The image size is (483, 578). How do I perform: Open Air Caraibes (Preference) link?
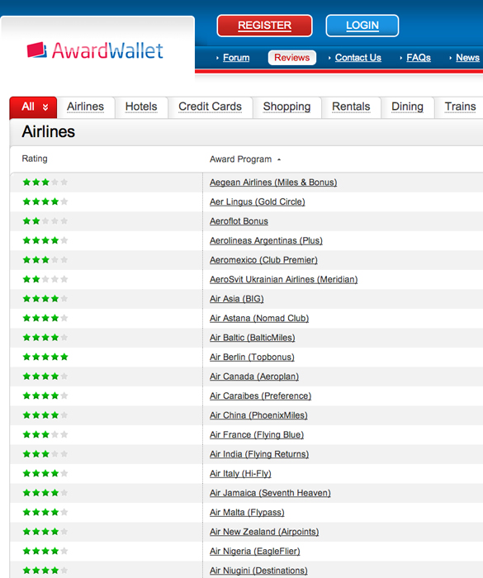point(260,396)
